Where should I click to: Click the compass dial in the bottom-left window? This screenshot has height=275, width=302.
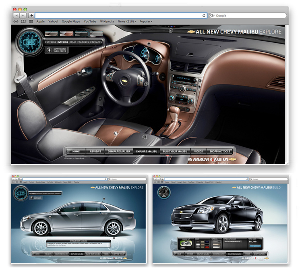tap(21, 193)
